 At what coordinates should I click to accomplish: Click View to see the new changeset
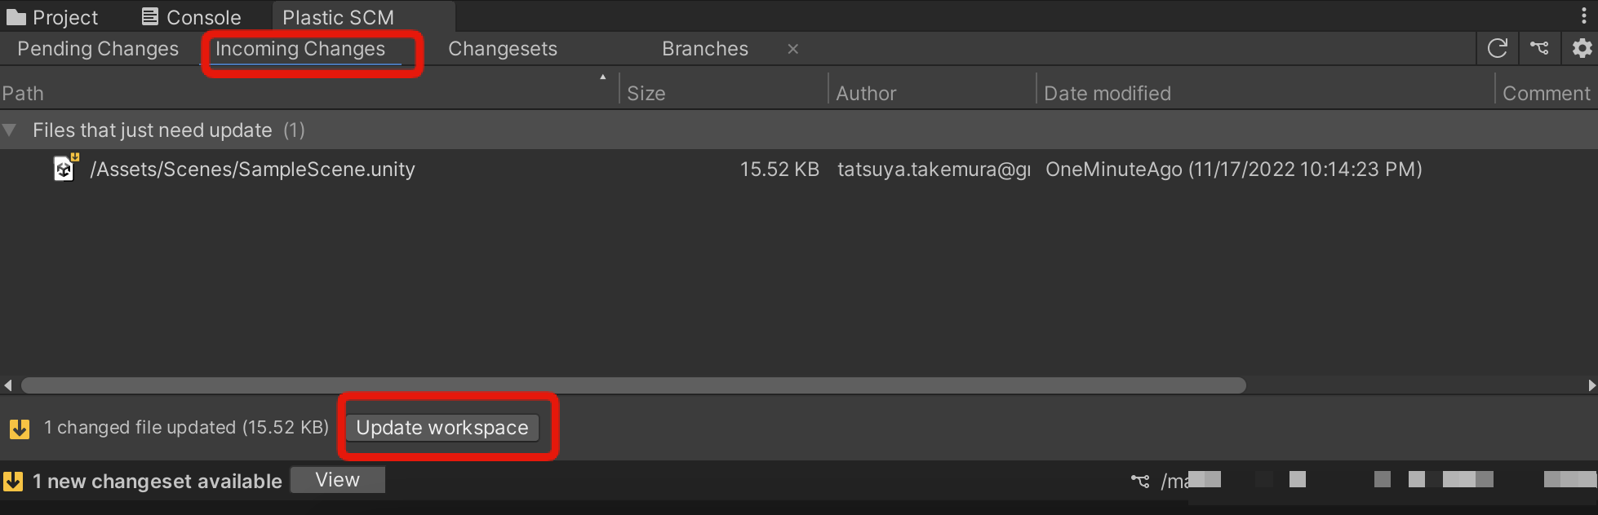coord(337,479)
